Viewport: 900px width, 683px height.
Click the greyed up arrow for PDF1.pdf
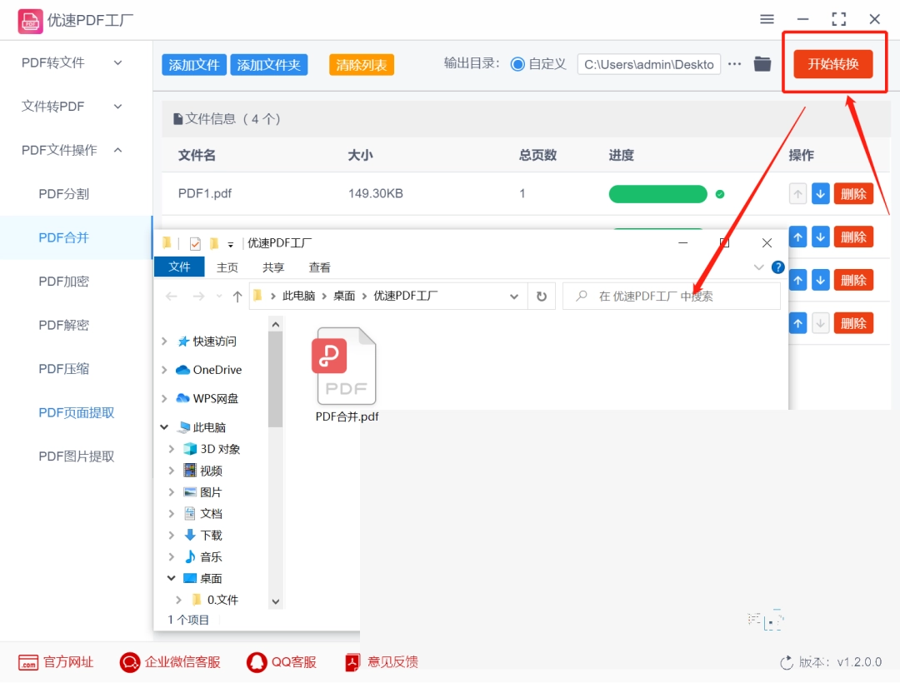797,194
